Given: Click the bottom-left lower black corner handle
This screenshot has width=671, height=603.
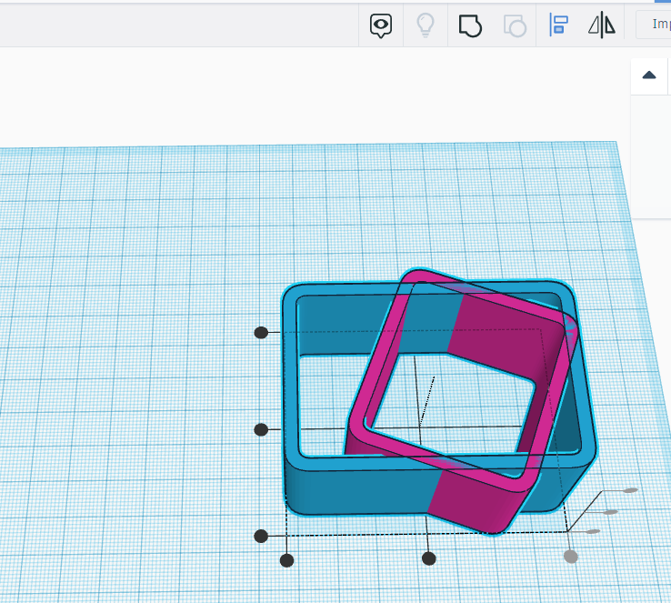Looking at the screenshot, I should (286, 560).
